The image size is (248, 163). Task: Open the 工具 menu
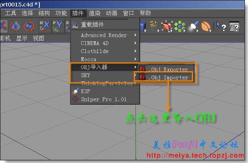tap(10, 13)
